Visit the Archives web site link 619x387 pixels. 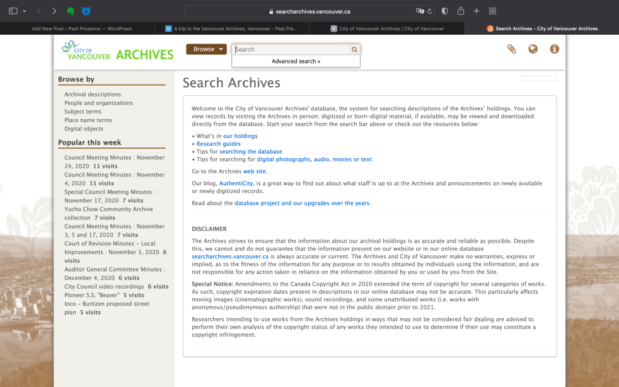tap(255, 171)
